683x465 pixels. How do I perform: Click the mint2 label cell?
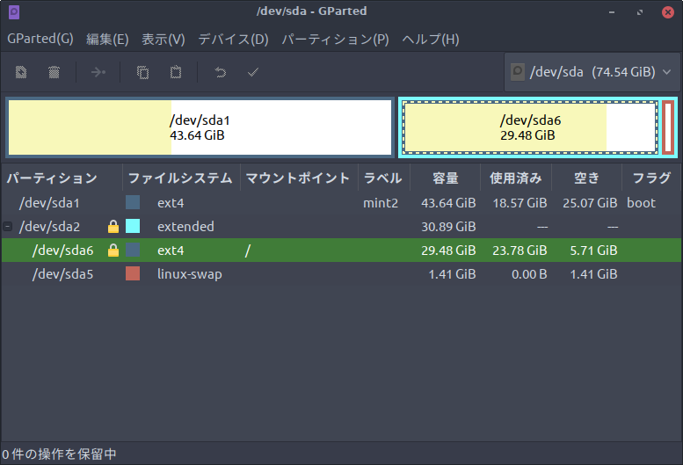point(381,203)
